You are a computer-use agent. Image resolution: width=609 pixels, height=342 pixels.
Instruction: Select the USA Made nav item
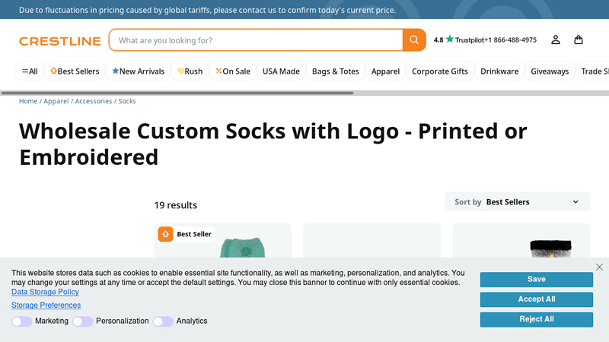pos(281,71)
